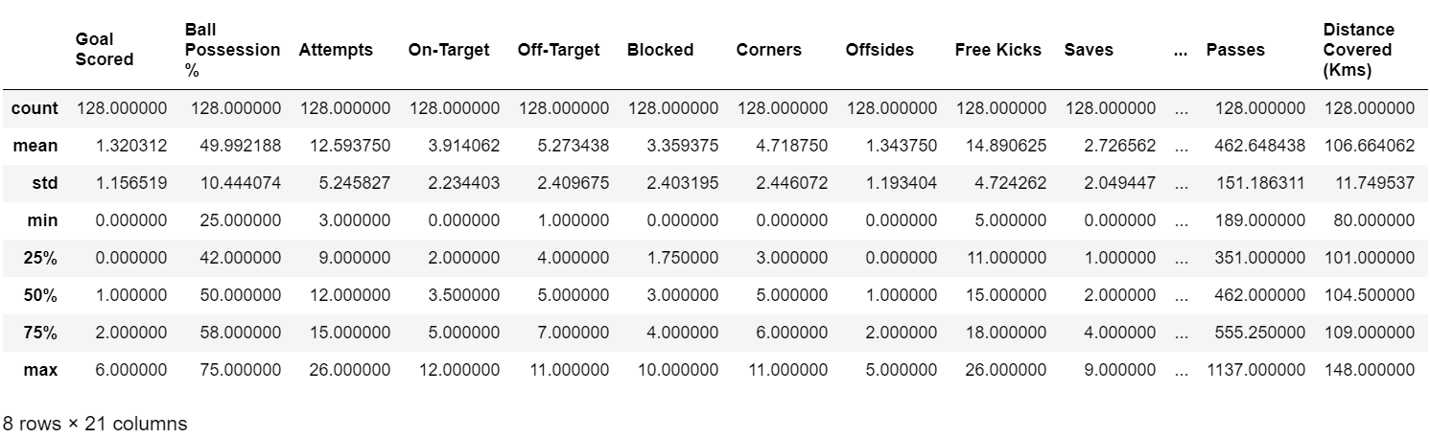Select the std row label
Viewport: 1430px width, 438px height.
coord(43,183)
